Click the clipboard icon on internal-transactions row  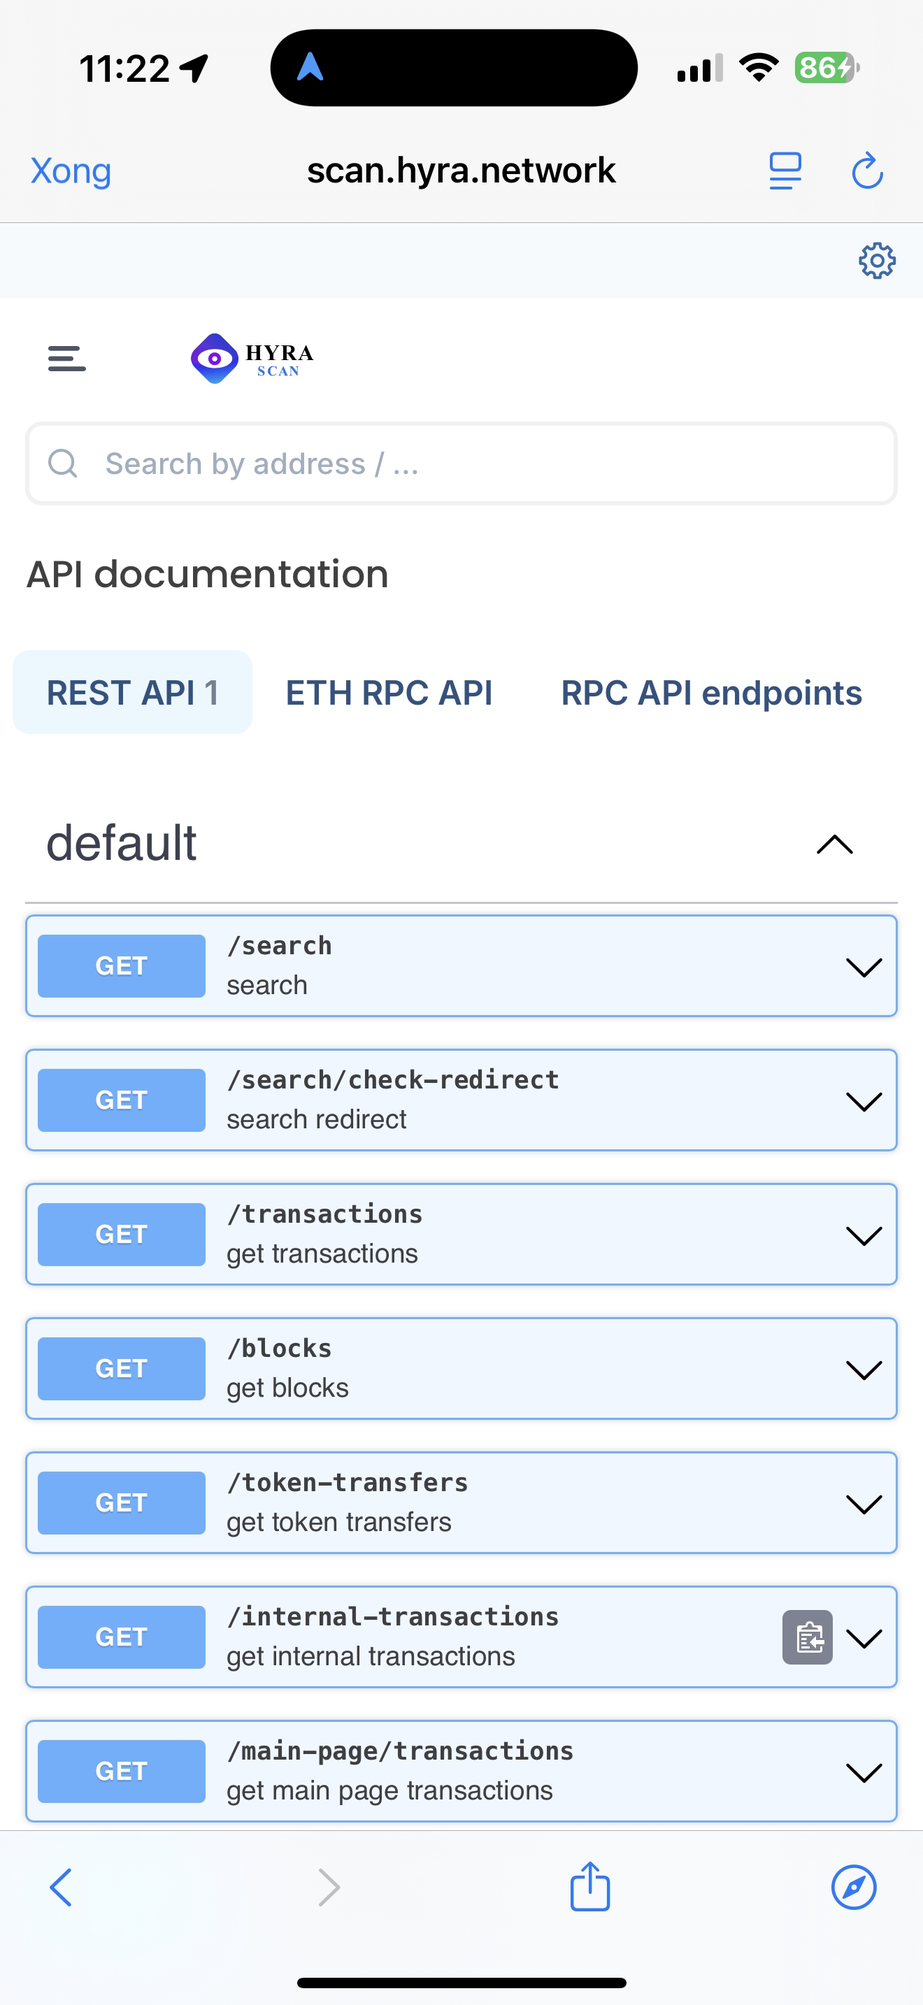coord(807,1637)
